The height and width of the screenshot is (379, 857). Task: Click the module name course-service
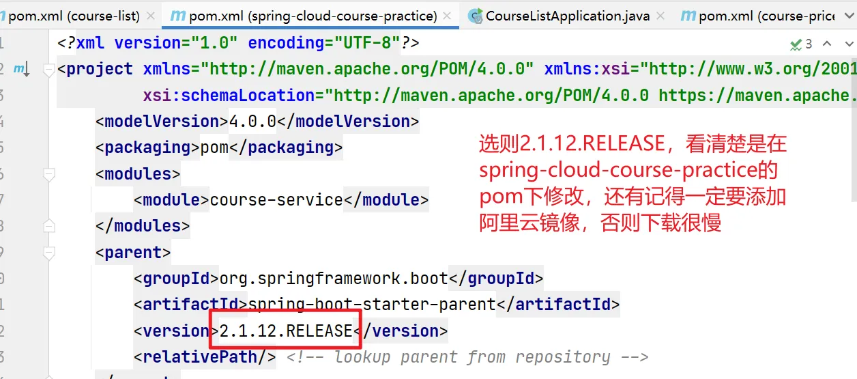click(276, 200)
